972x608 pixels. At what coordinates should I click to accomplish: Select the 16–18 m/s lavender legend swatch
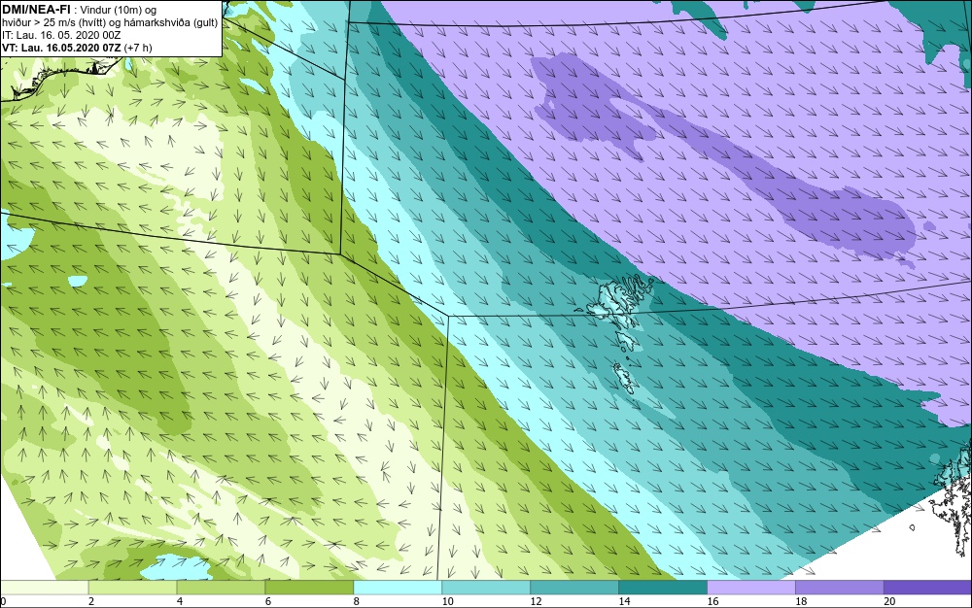coord(751,587)
